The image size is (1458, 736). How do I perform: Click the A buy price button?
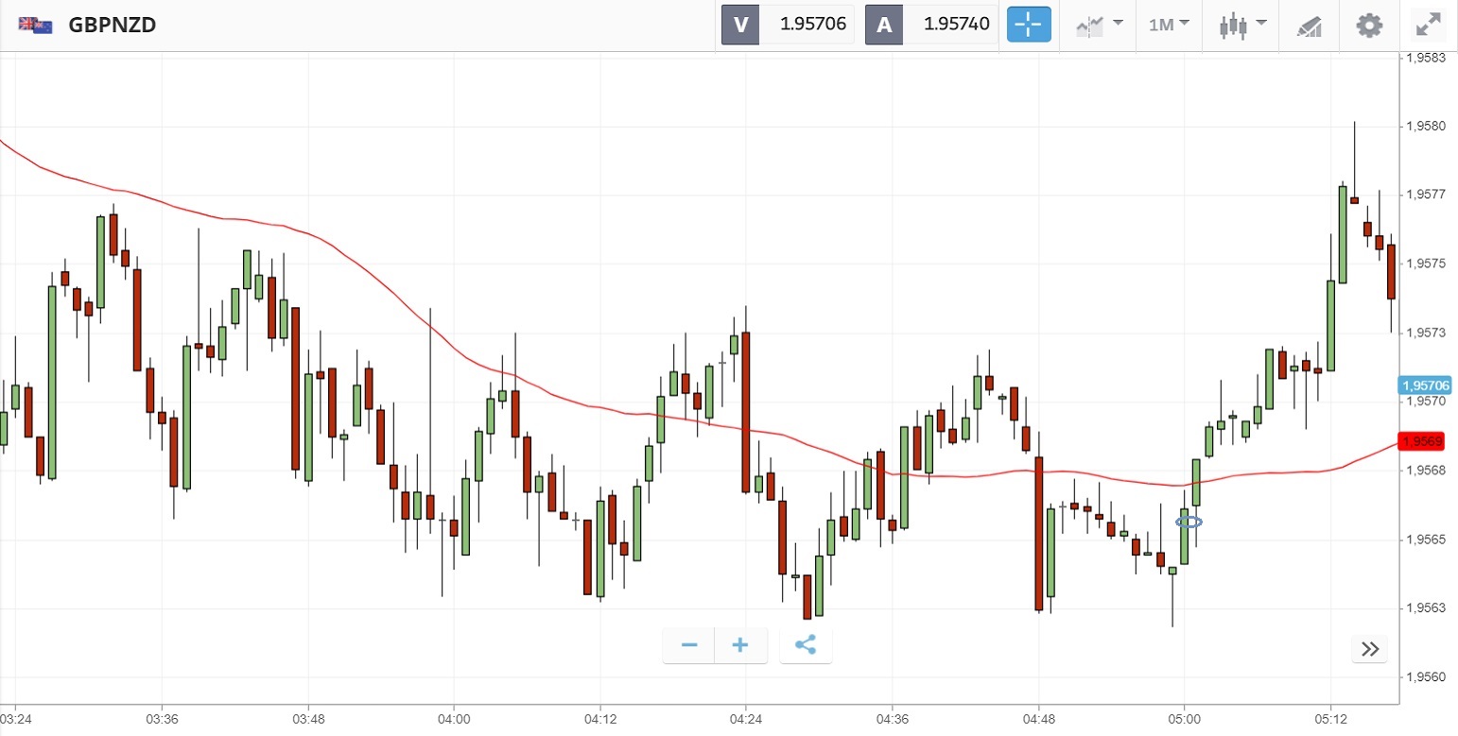click(x=931, y=25)
